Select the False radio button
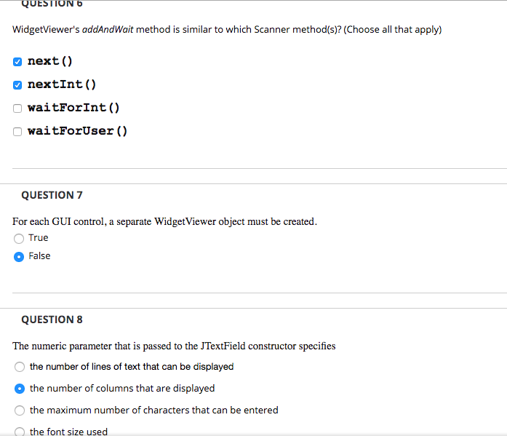The height and width of the screenshot is (436, 507). point(20,256)
